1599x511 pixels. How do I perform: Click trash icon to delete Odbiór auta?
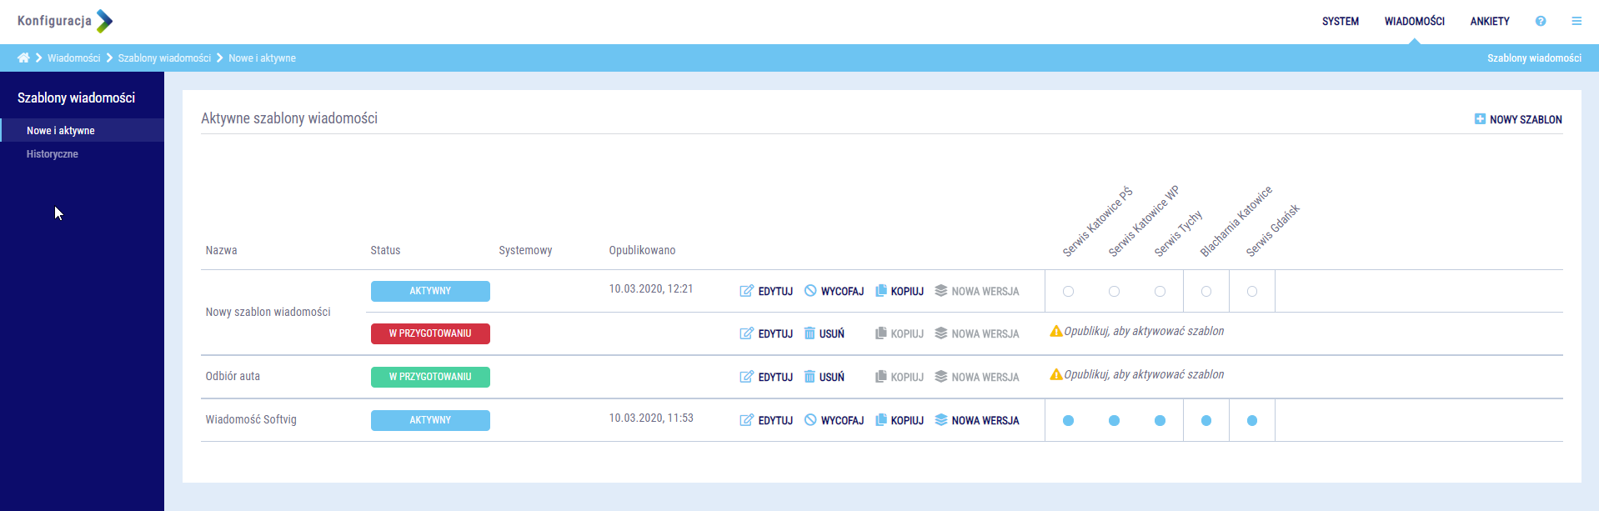click(x=810, y=377)
